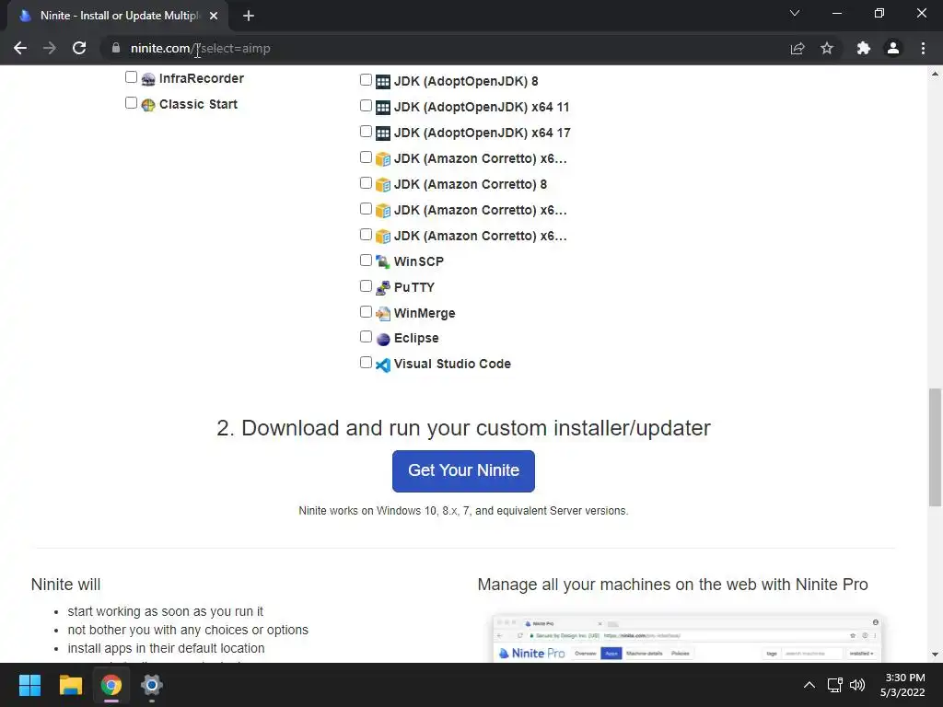The image size is (943, 707).
Task: Open the Chrome profile avatar
Action: click(x=893, y=48)
